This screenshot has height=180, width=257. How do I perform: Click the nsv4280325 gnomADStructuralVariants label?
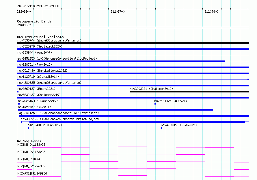49,83
